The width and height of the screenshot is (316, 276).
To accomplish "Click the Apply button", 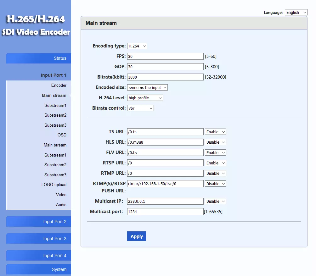I will (x=136, y=236).
